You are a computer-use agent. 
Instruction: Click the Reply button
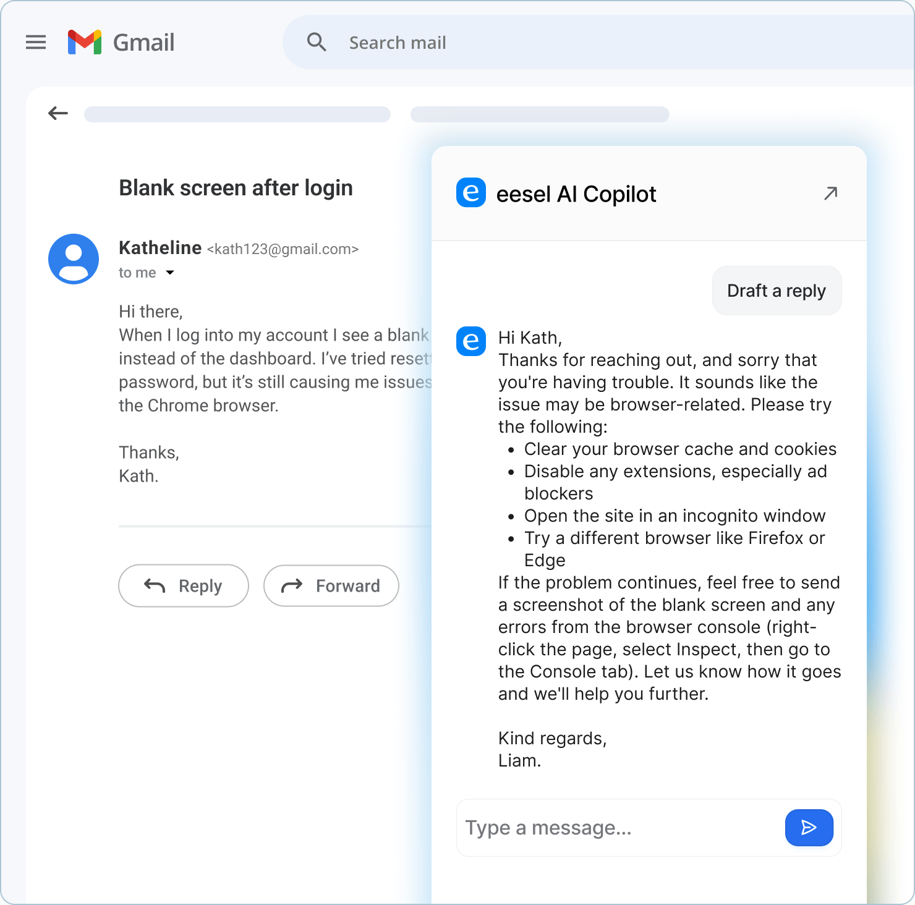(184, 585)
